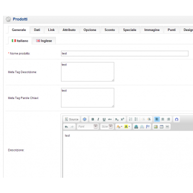This screenshot has height=193, width=193.
Task: Redo the editor action
Action: (72, 126)
